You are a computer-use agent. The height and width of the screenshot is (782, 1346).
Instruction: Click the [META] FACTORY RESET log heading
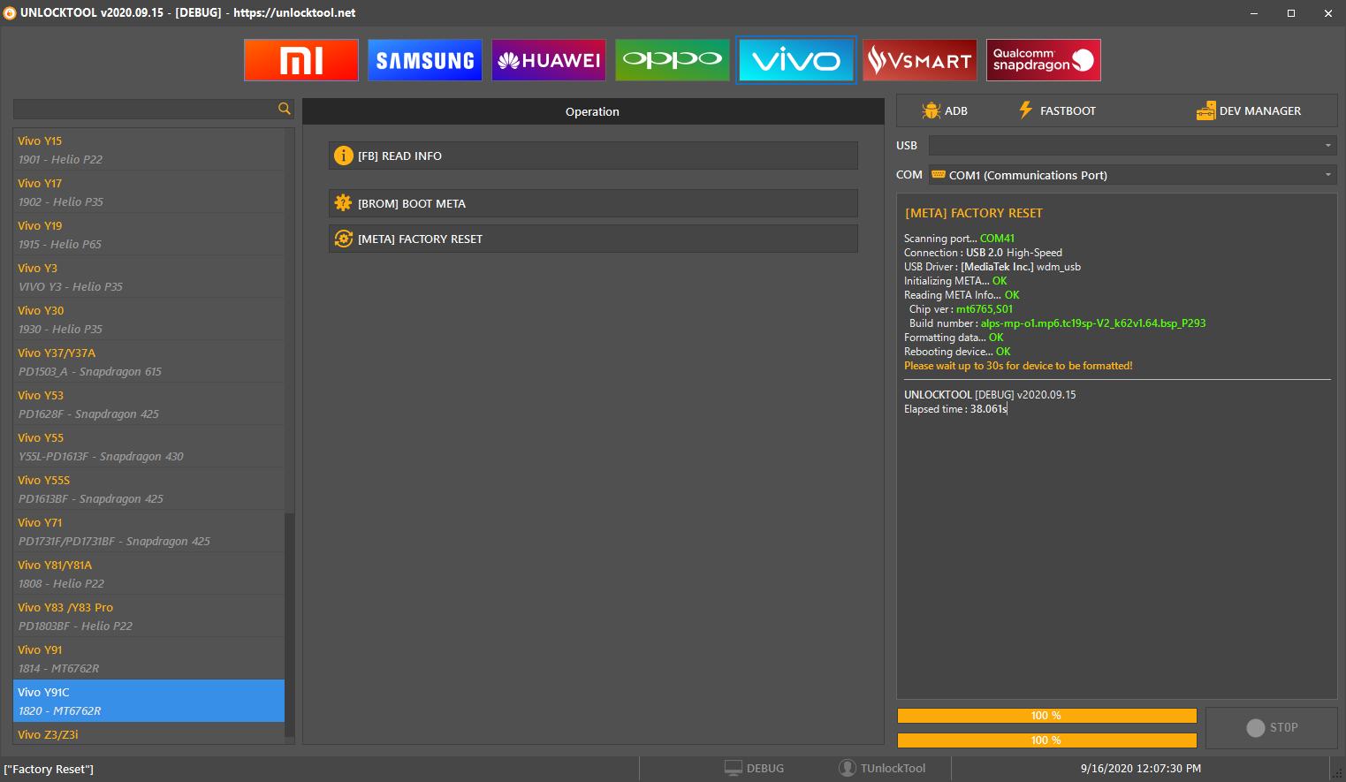click(x=974, y=213)
